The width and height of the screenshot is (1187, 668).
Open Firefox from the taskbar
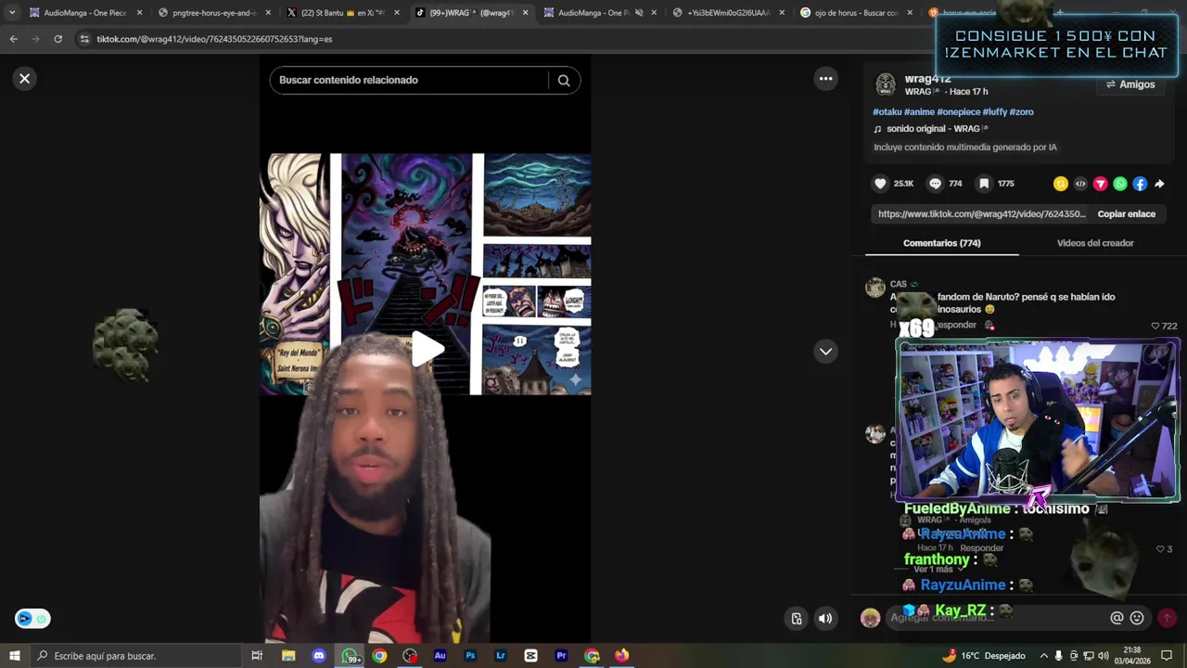click(621, 656)
